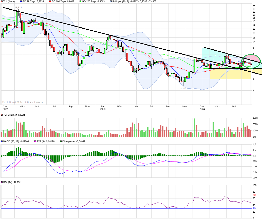Click the green GD 200 Tage legend square

click(x=81, y=2)
